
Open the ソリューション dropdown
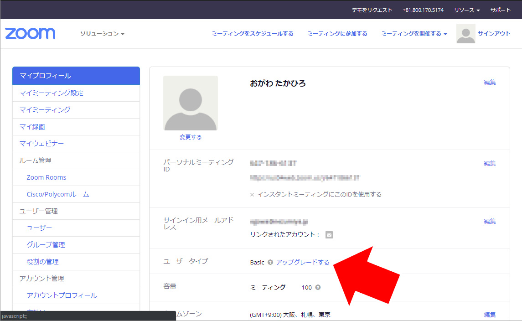[102, 34]
